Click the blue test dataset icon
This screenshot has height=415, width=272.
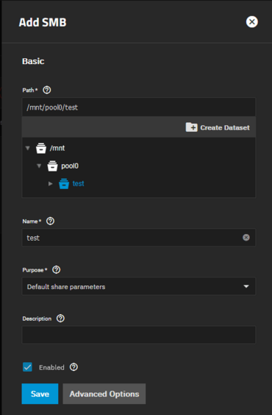(64, 184)
